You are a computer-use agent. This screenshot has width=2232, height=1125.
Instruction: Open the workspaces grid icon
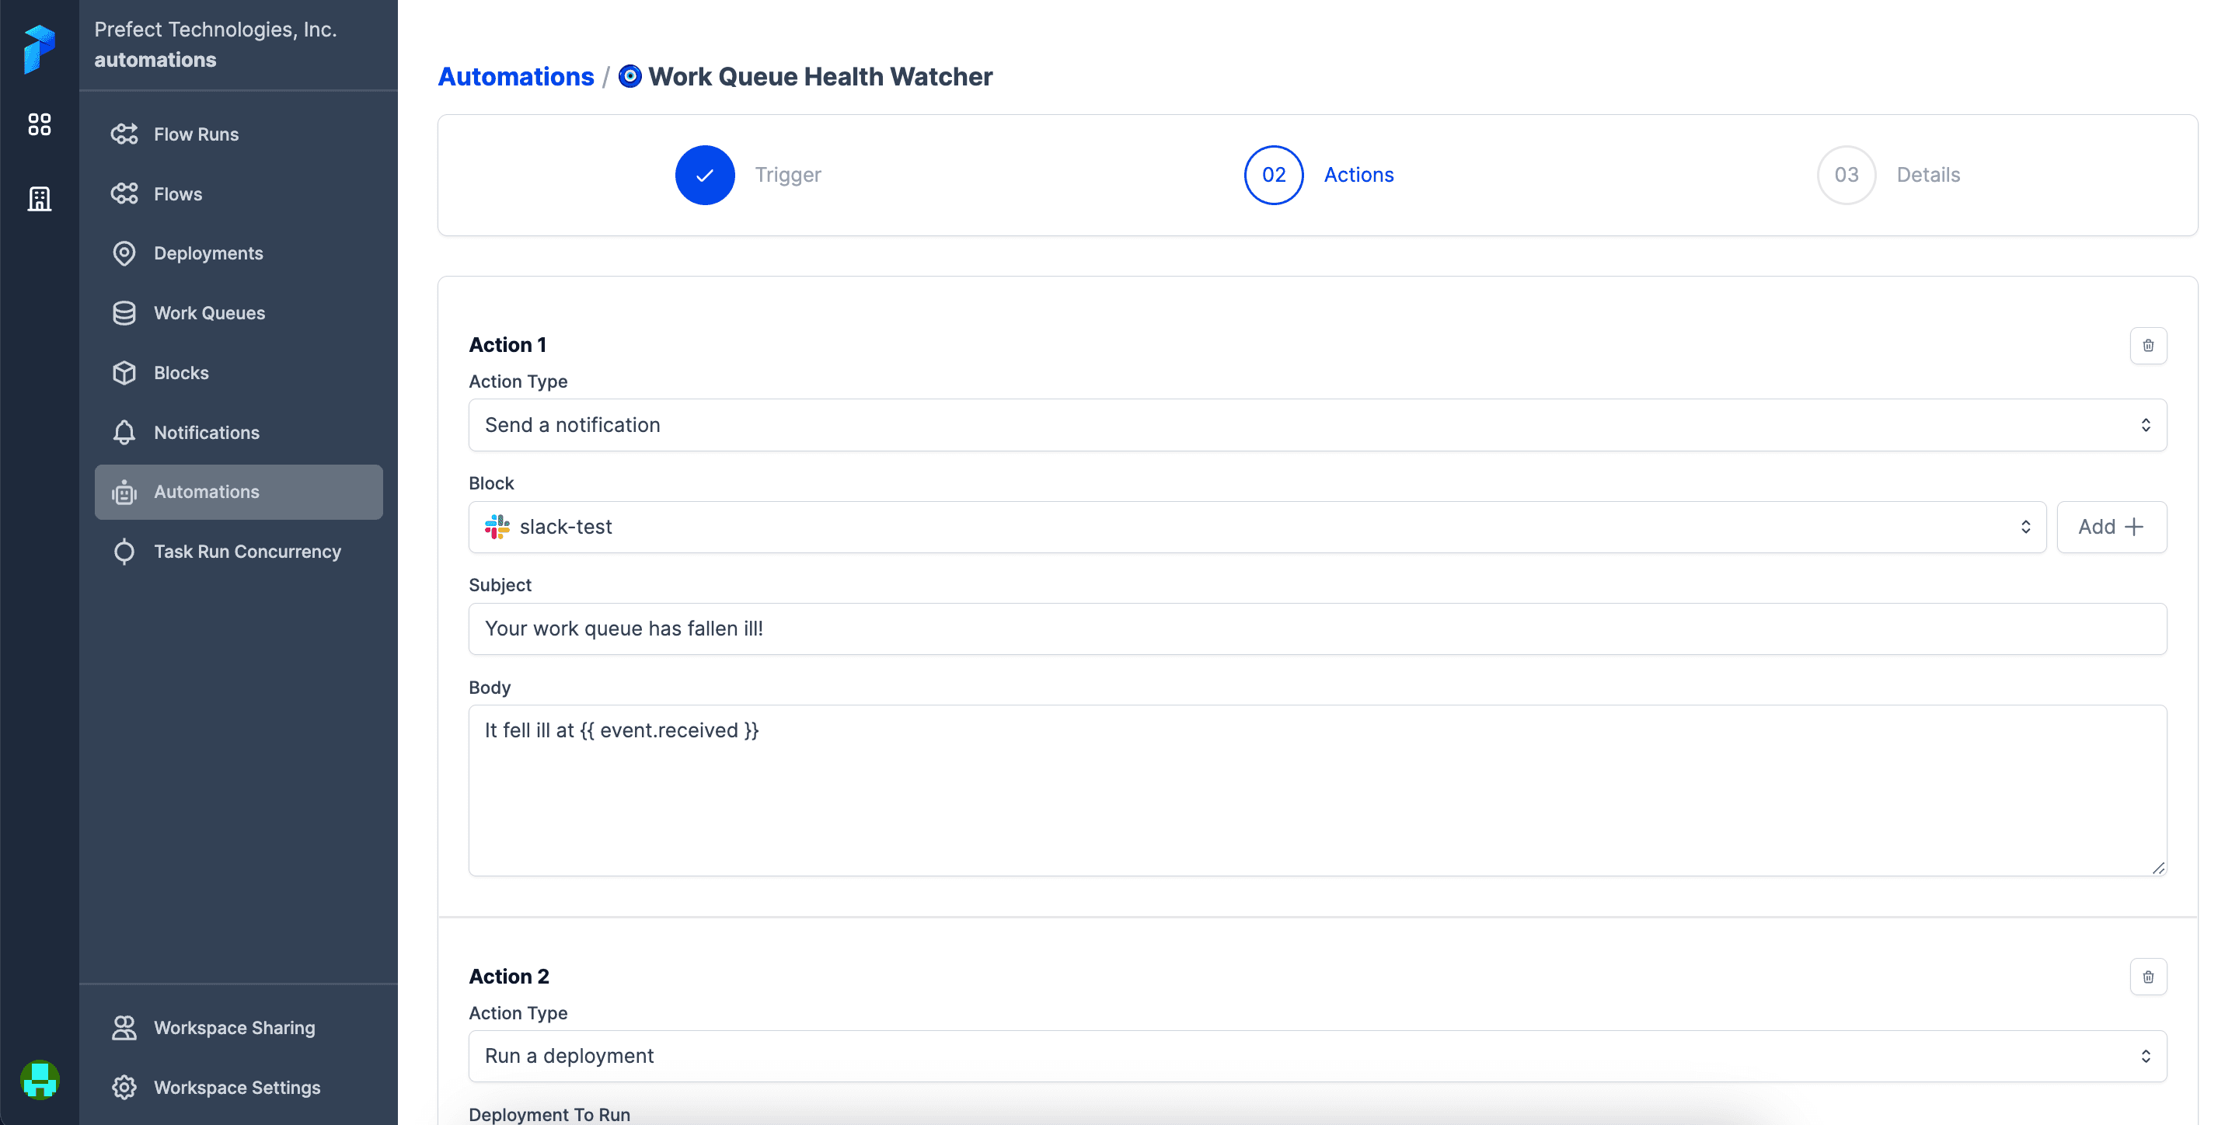pyautogui.click(x=39, y=124)
